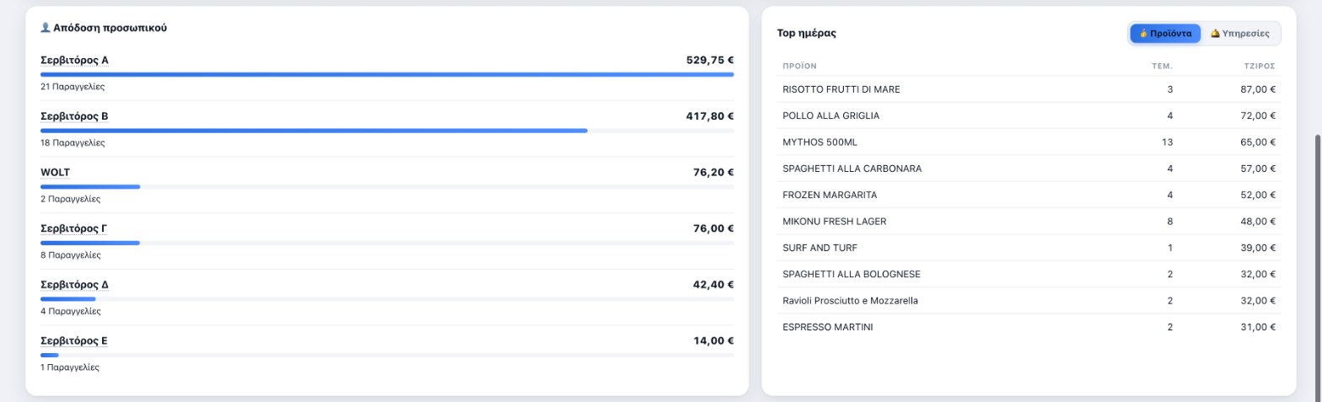Sort by the ΠΡΟΪΟΝ column header
Viewport: 1322px width, 402px height.
(799, 65)
